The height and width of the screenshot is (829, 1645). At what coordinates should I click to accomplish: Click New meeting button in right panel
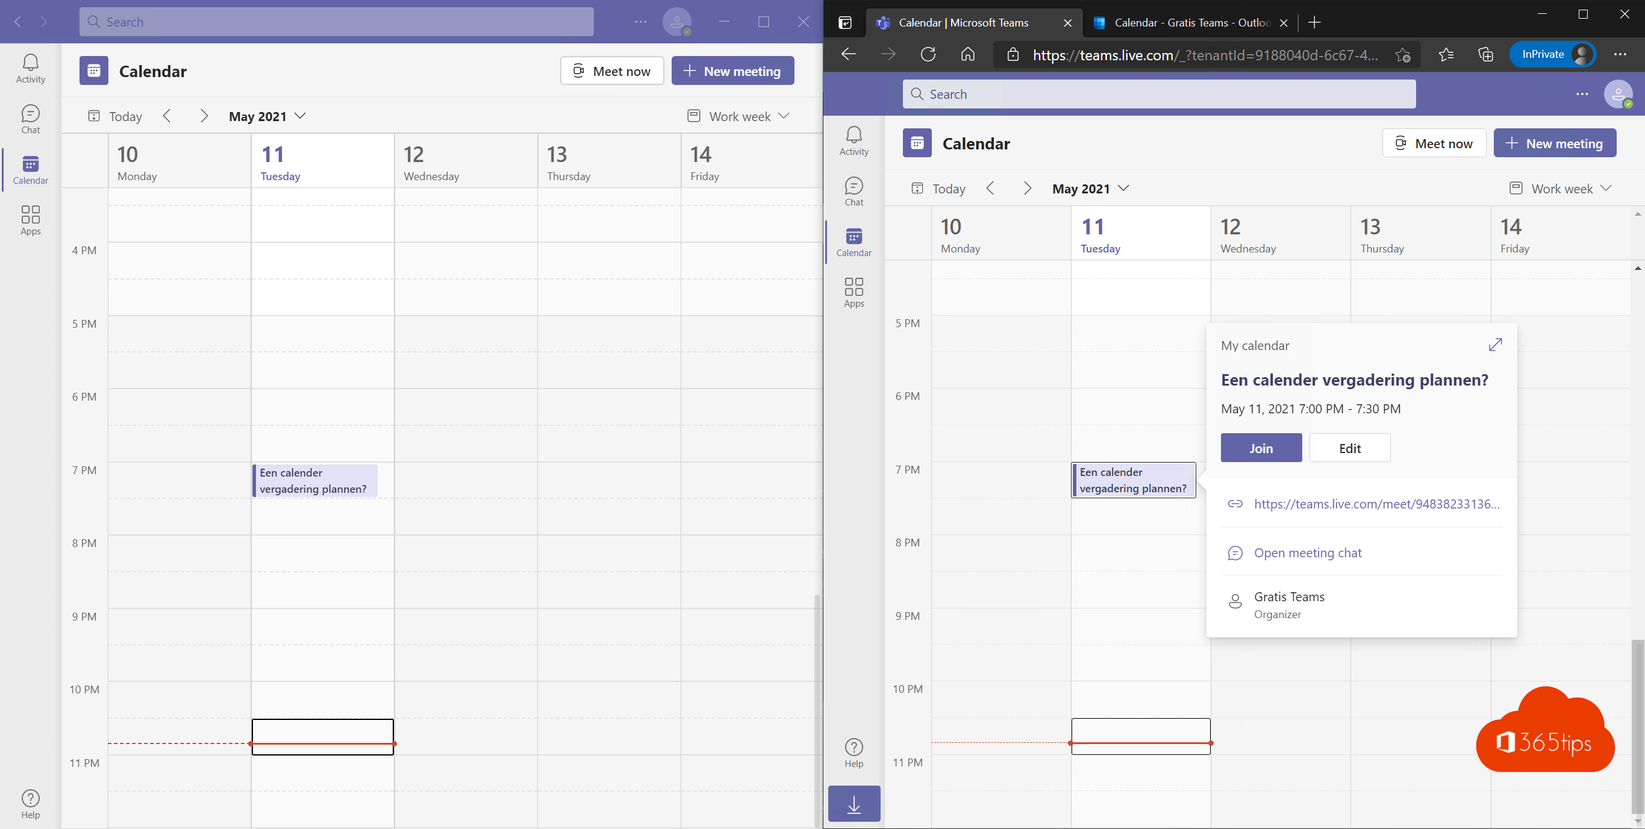[x=1554, y=143]
